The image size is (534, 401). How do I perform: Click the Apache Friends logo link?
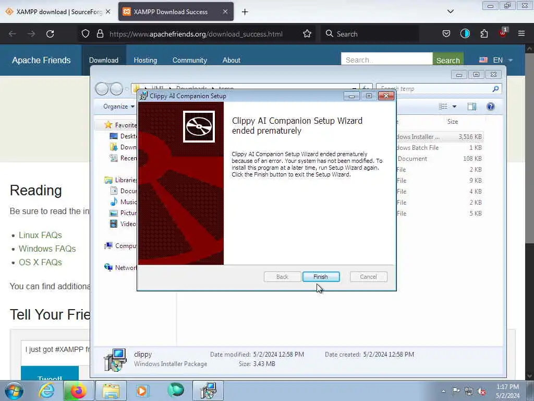point(41,60)
